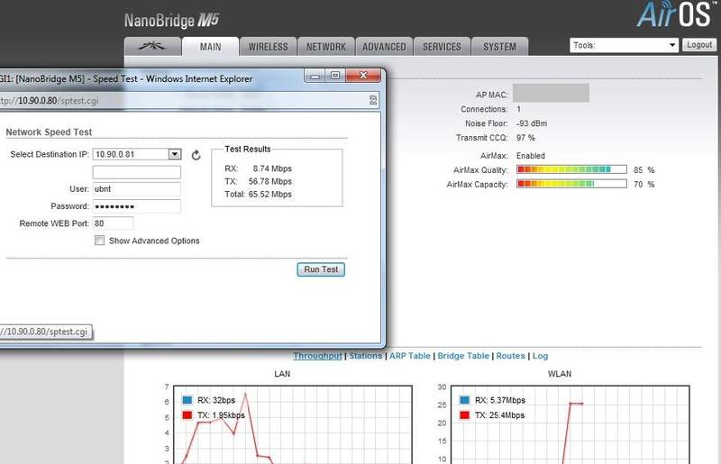Click the Total 65.52 Mbps result
Viewport: 721px width, 464px height.
[x=258, y=194]
